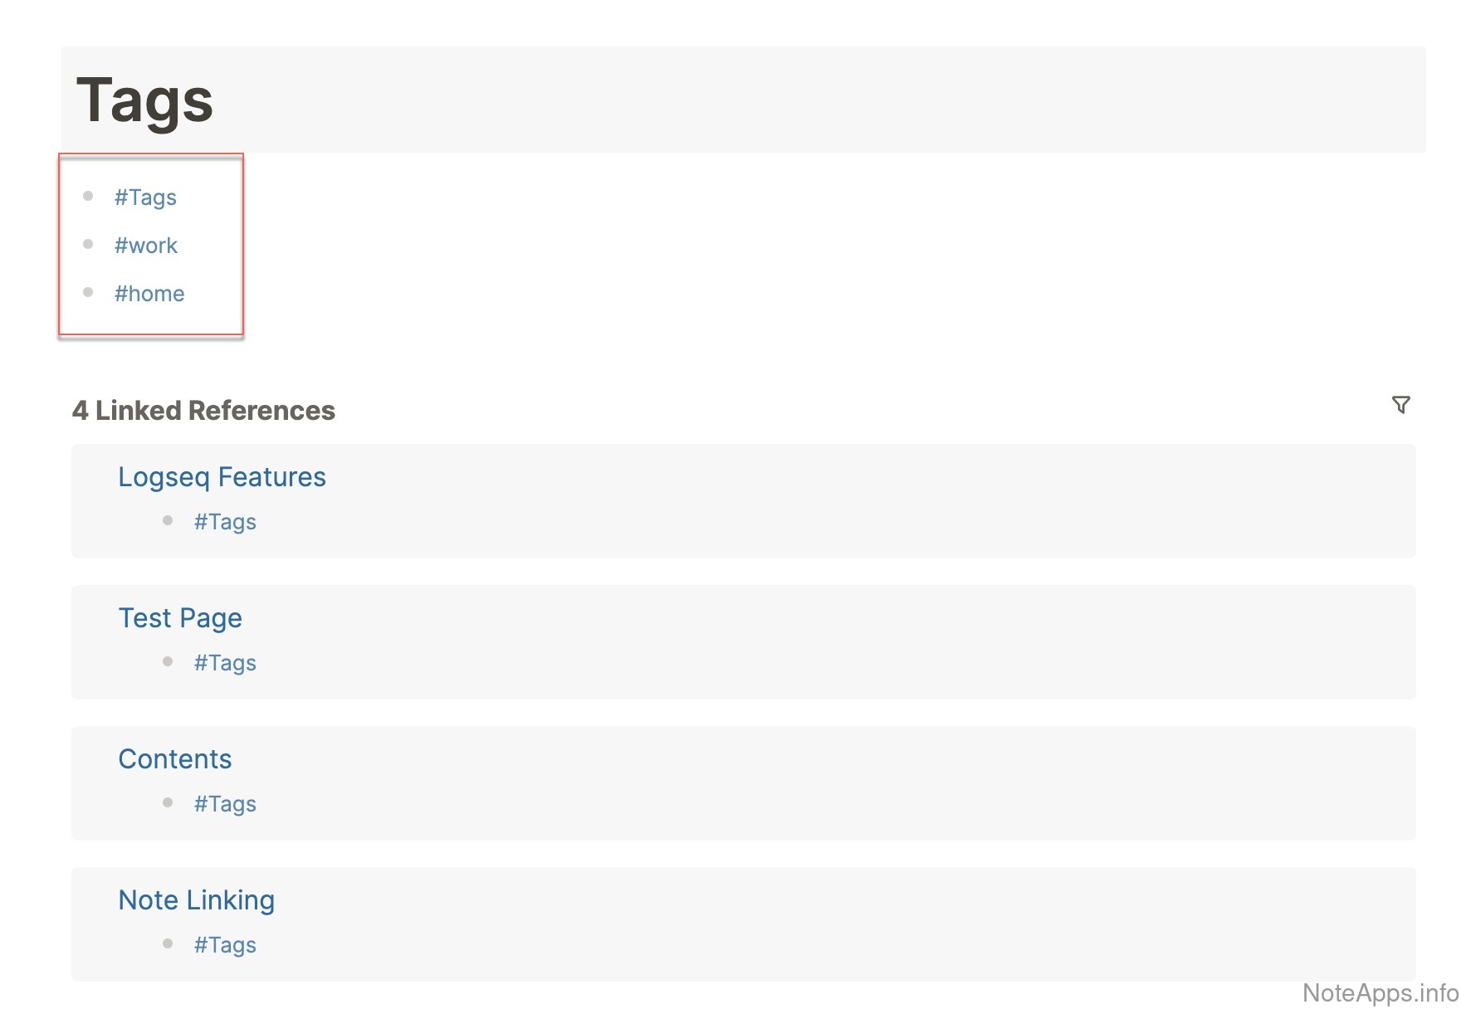
Task: Click the bullet under Note Linking
Action: click(168, 944)
